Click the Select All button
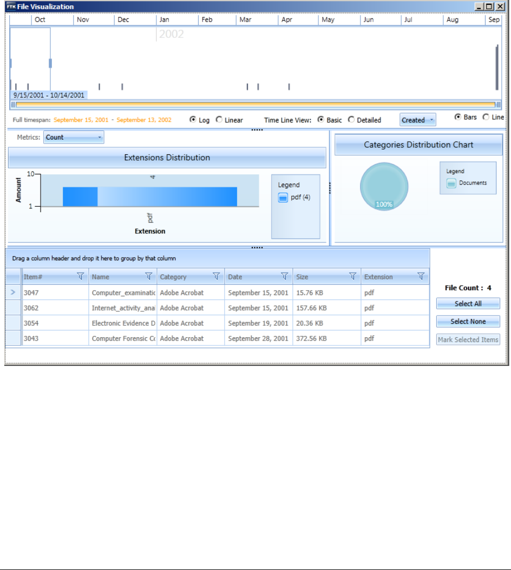The image size is (511, 570). [468, 304]
